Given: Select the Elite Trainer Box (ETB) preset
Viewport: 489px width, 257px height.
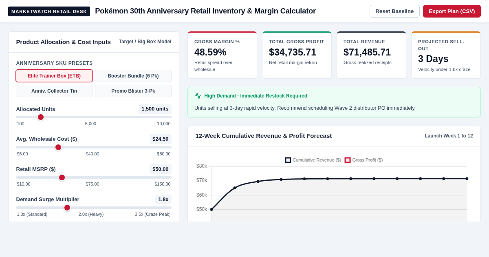Looking at the screenshot, I should pos(54,76).
